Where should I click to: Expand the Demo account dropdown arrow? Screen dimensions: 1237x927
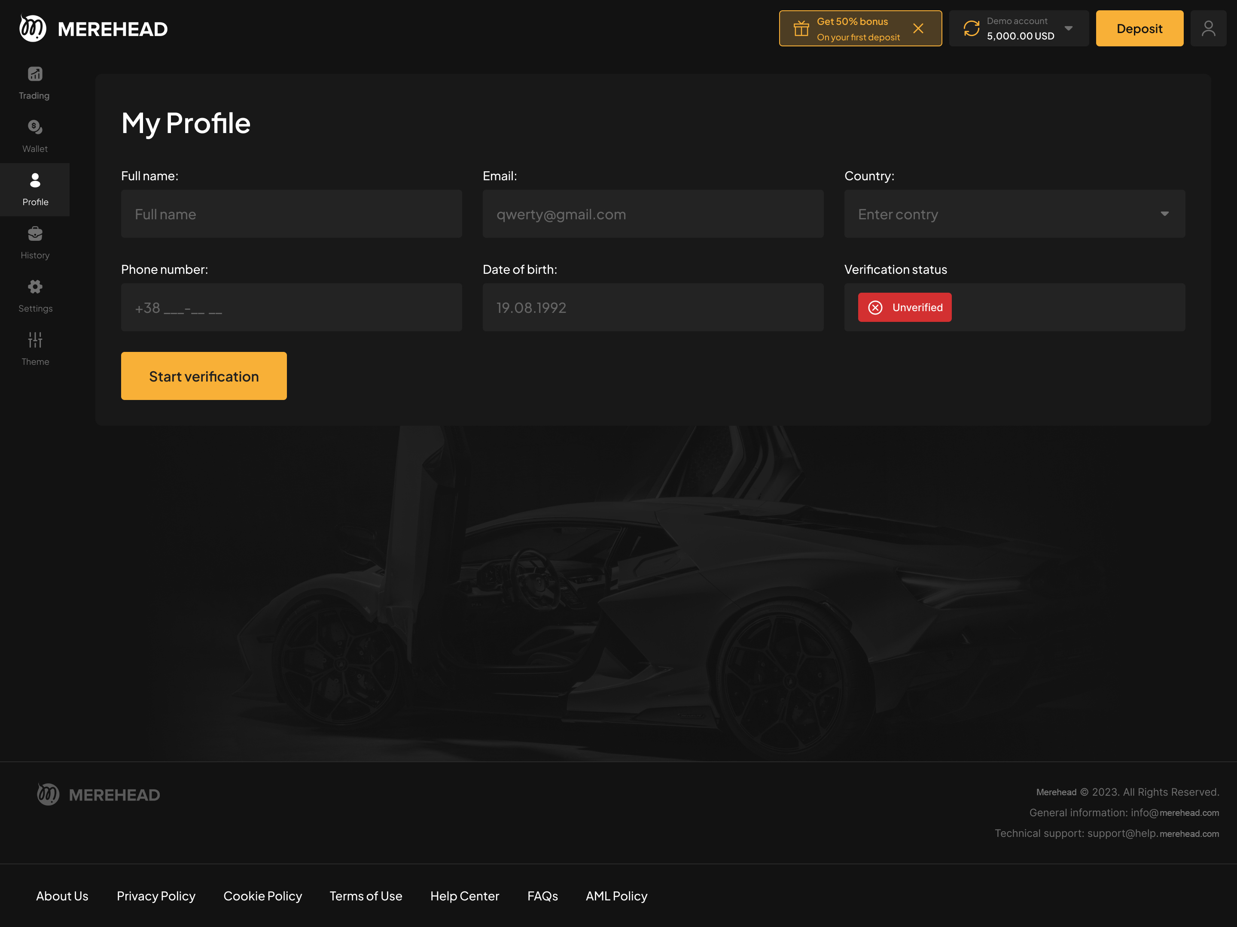tap(1068, 28)
